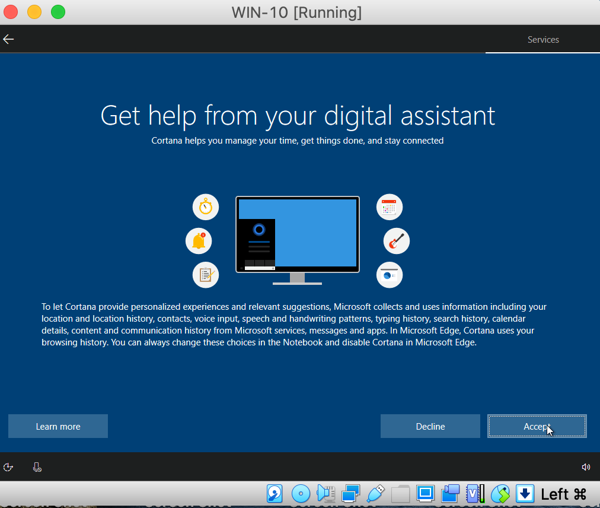Open VirtualBox video capture indicator

pyautogui.click(x=451, y=493)
